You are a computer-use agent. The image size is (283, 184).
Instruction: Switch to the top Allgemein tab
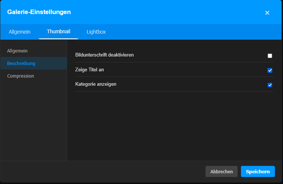point(20,32)
